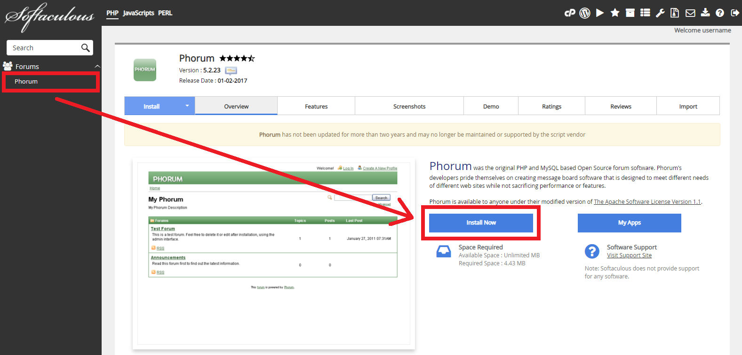742x355 pixels.
Task: Click the wrench settings icon
Action: coord(660,13)
